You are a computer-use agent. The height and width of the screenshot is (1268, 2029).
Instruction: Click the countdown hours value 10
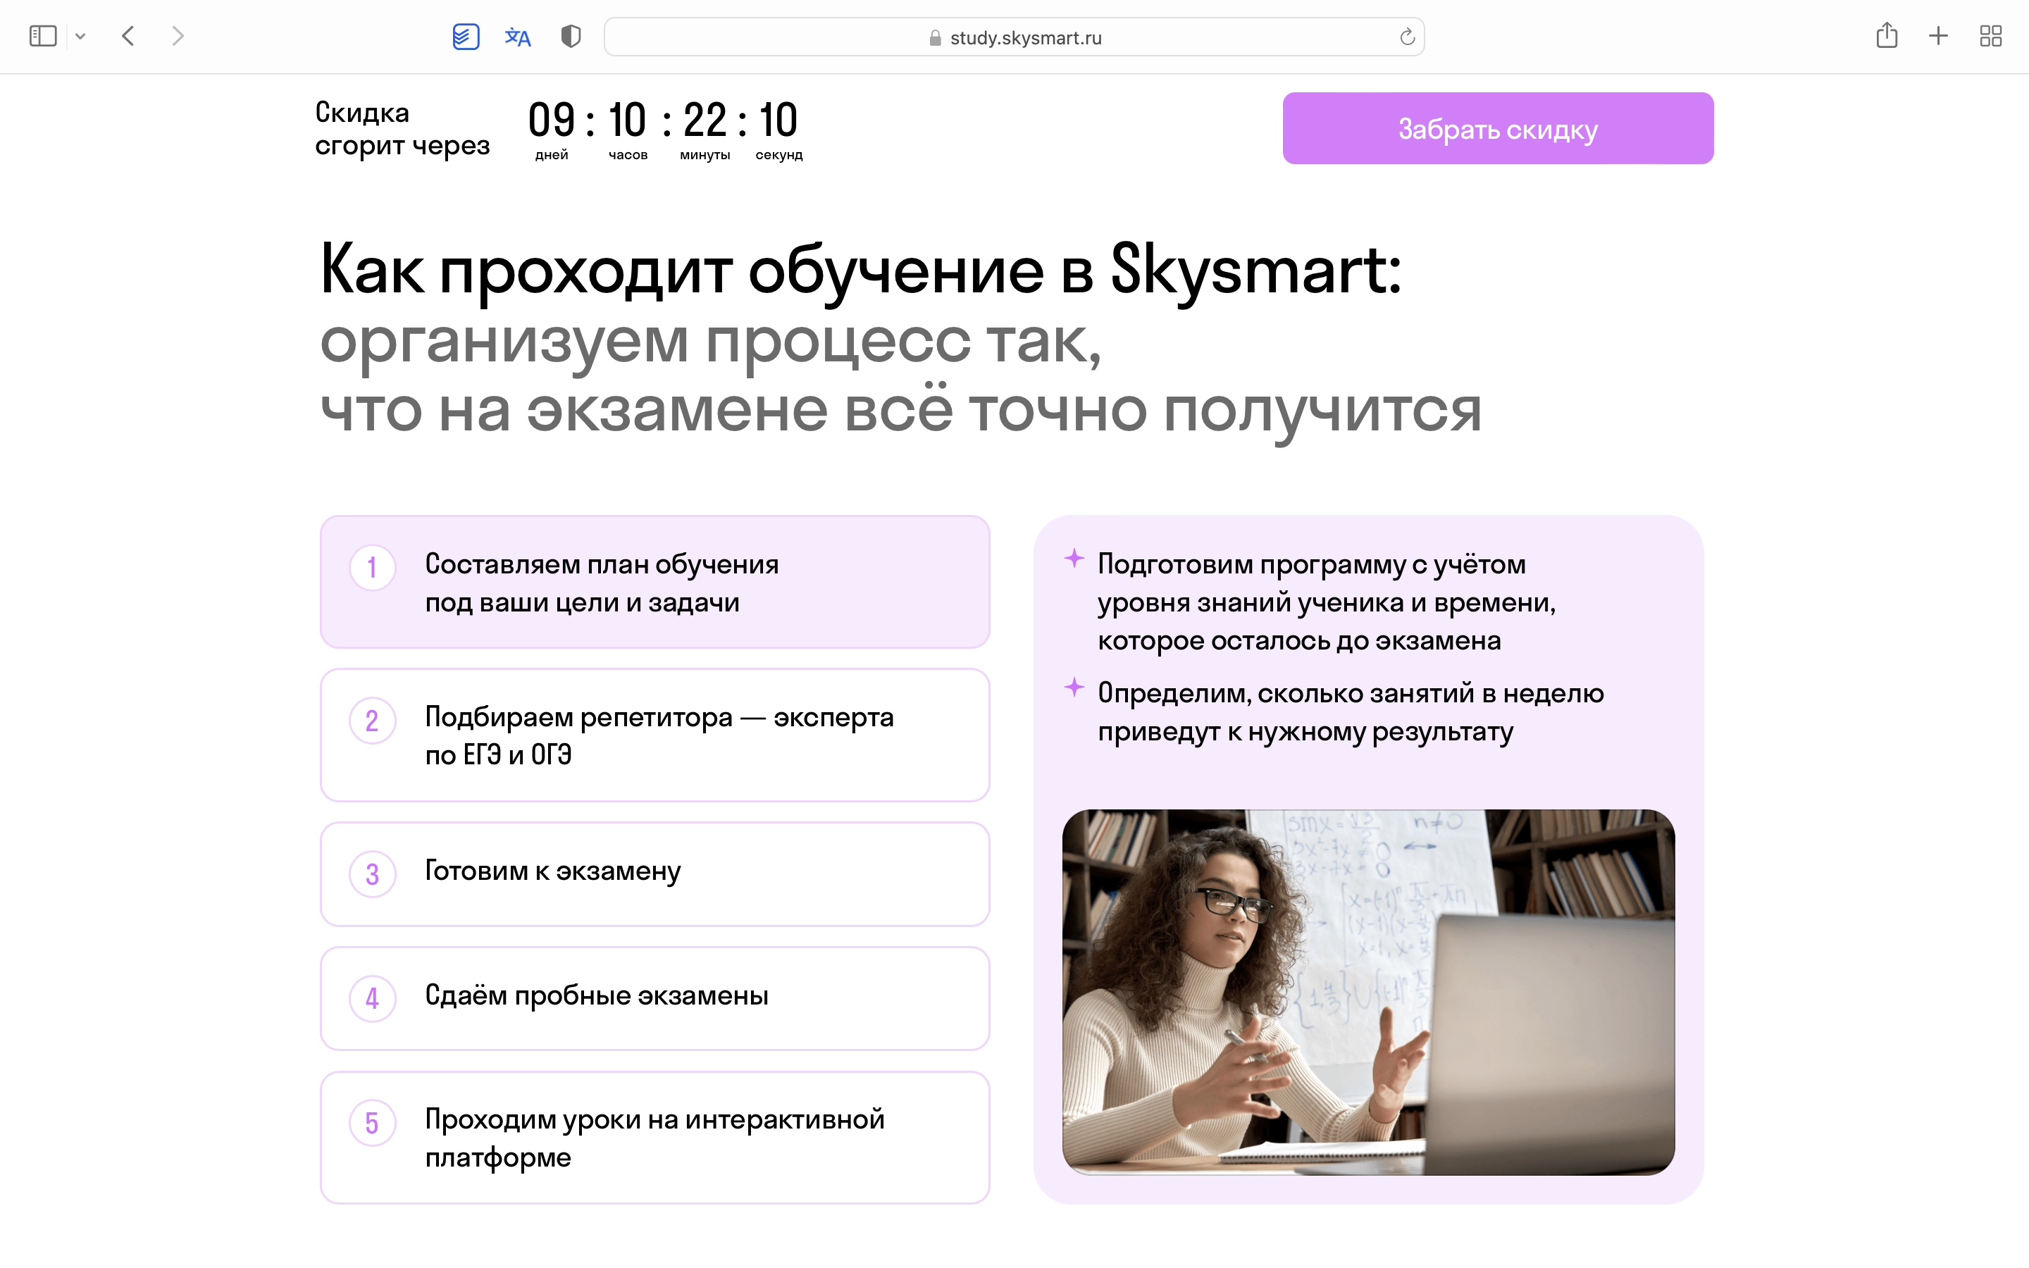627,120
